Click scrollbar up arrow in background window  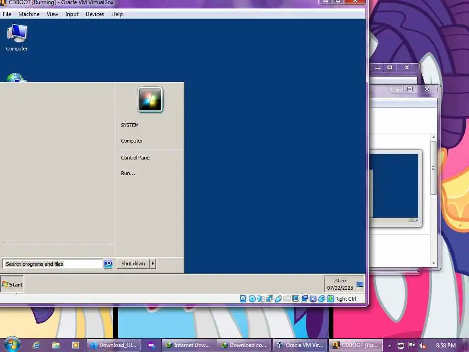tap(434, 137)
